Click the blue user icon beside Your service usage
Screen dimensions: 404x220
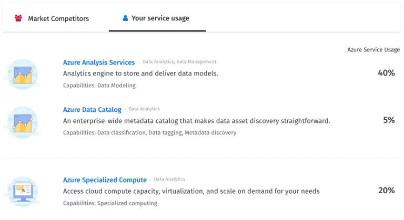[125, 18]
